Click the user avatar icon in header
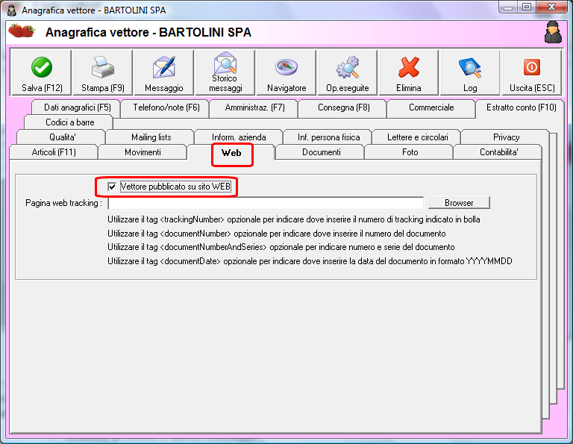Screen dimensions: 573x444 point(553,32)
